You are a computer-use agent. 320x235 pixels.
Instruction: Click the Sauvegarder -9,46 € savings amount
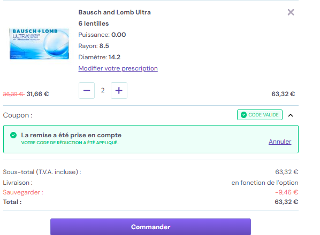pos(286,192)
